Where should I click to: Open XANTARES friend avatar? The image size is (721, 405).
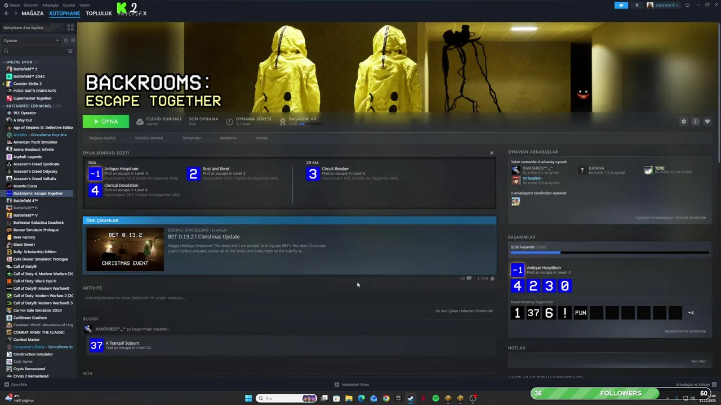515,170
